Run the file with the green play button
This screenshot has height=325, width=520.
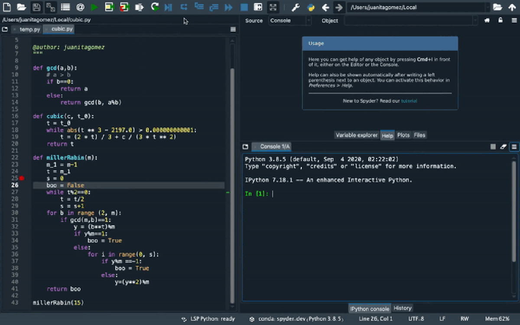tap(94, 7)
